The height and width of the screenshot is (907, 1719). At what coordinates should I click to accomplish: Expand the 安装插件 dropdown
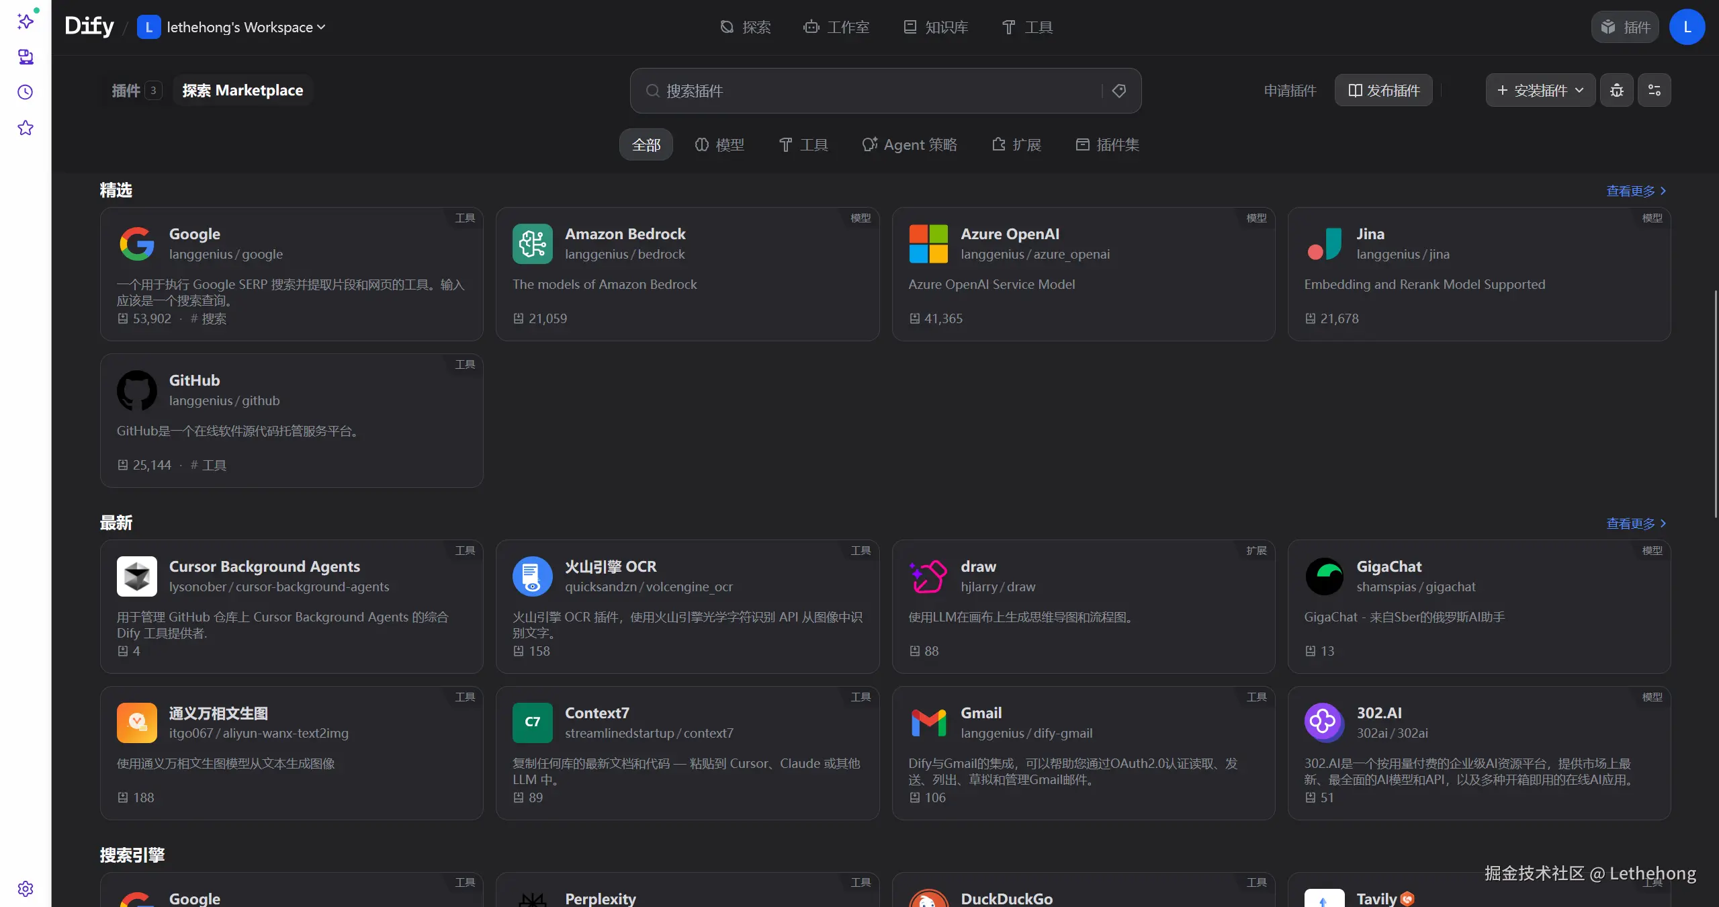[x=1540, y=90]
